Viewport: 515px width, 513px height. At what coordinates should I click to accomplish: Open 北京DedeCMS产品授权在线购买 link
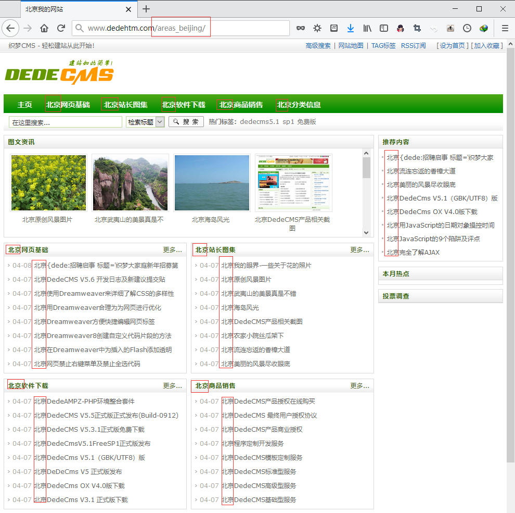268,401
